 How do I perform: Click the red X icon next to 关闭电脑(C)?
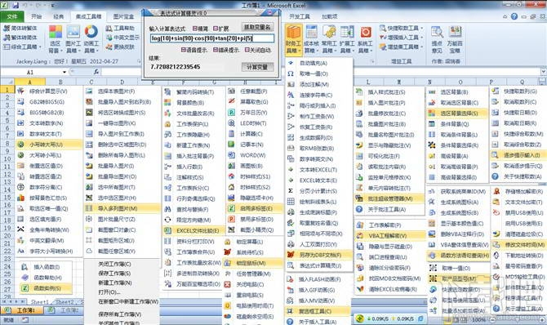[x=228, y=284]
